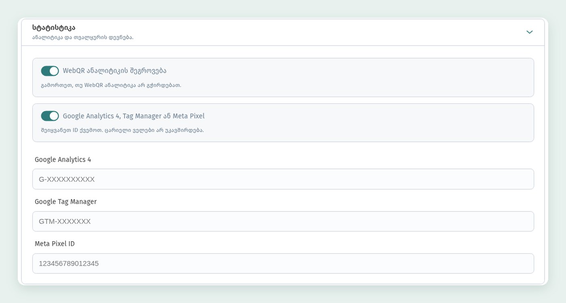Viewport: 566px width, 303px height.
Task: Focus the Meta Pixel ID input field
Action: 283,263
